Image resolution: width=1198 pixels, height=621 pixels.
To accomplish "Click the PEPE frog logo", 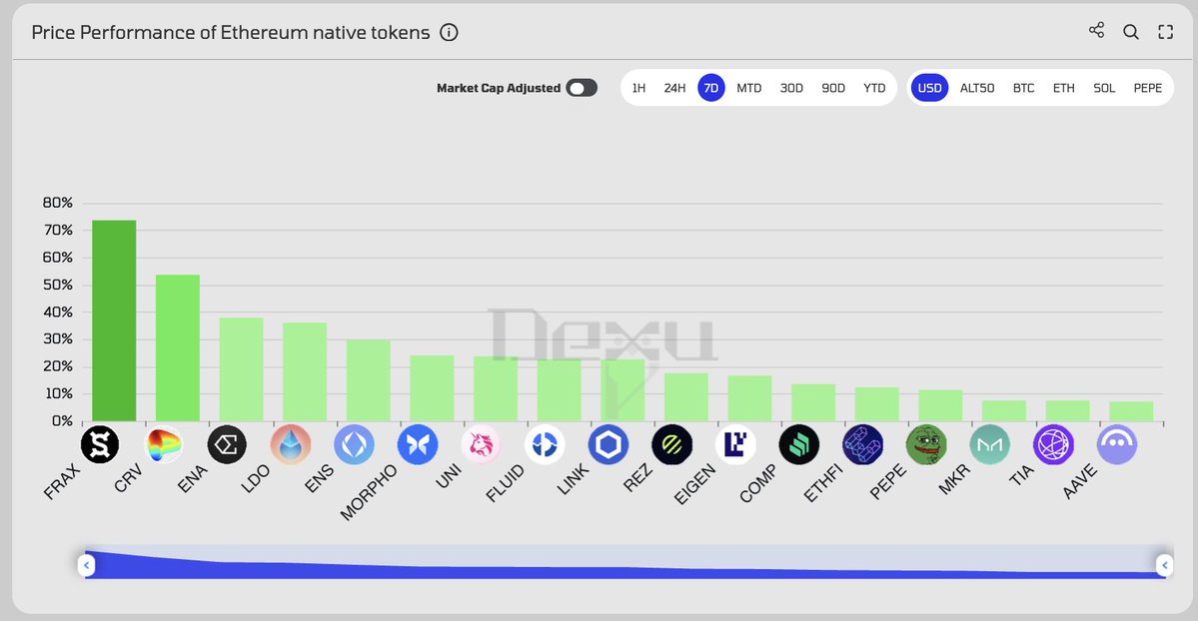I will 926,444.
